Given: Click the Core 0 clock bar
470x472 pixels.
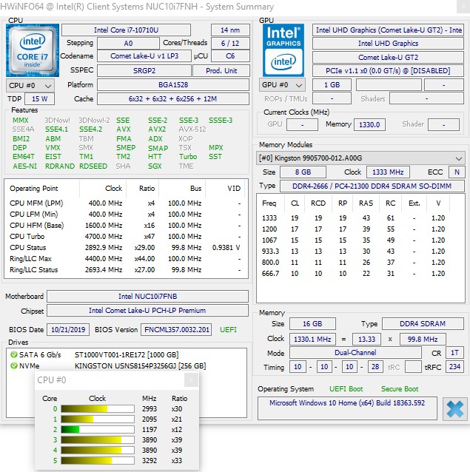Looking at the screenshot, I should click(98, 409).
